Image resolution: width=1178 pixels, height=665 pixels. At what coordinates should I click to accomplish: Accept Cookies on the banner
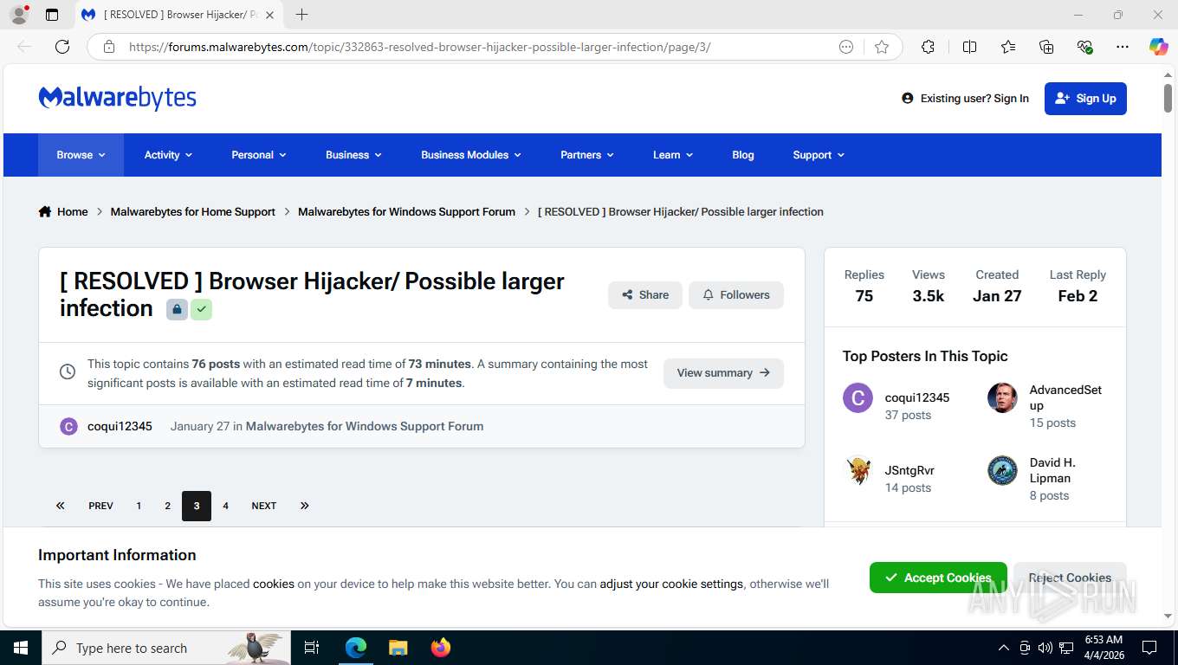tap(938, 578)
